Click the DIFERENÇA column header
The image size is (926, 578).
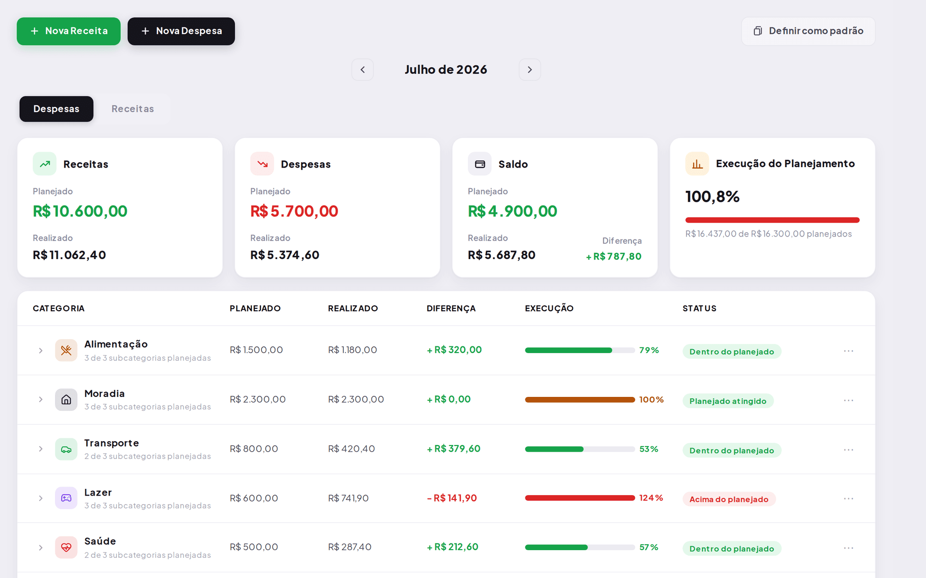point(451,308)
